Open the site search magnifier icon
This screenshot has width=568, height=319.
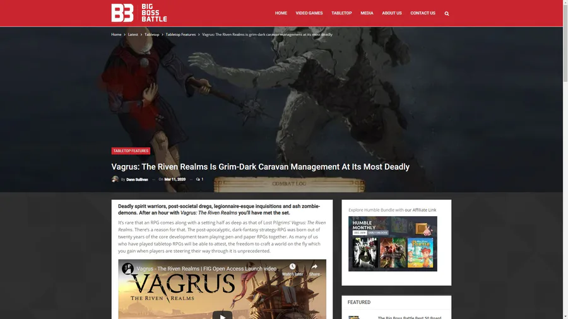(x=447, y=13)
